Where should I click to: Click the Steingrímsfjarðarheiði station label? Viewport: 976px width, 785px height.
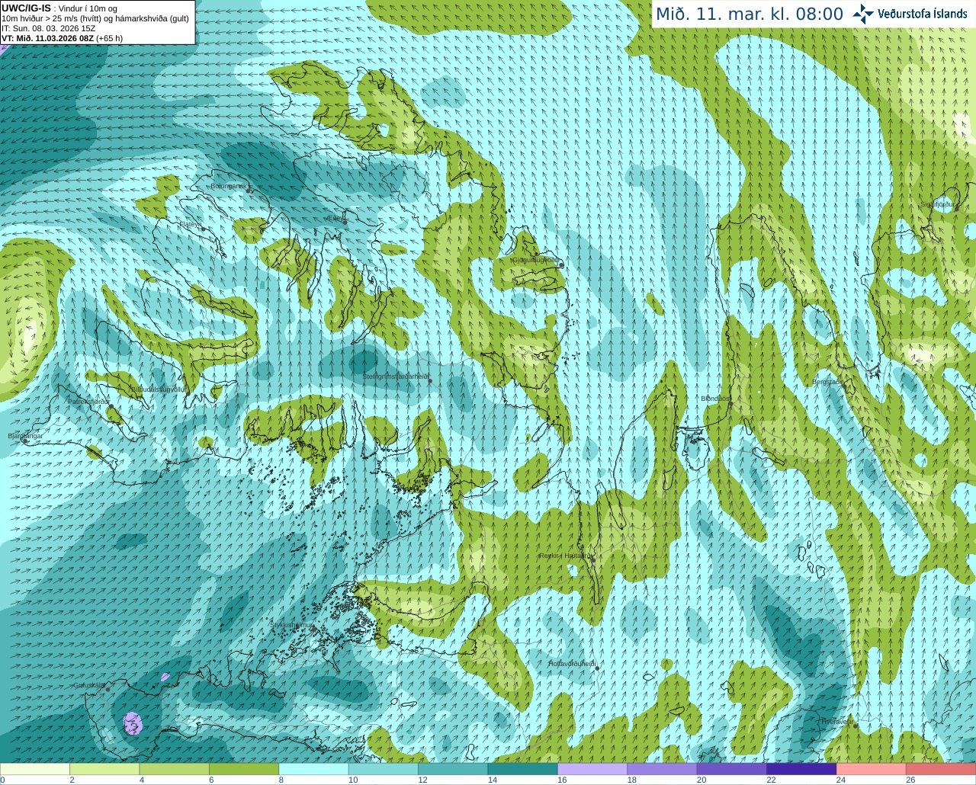(x=395, y=376)
